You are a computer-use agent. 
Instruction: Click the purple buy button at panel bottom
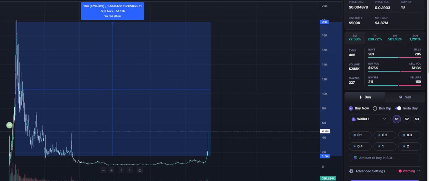385,180
